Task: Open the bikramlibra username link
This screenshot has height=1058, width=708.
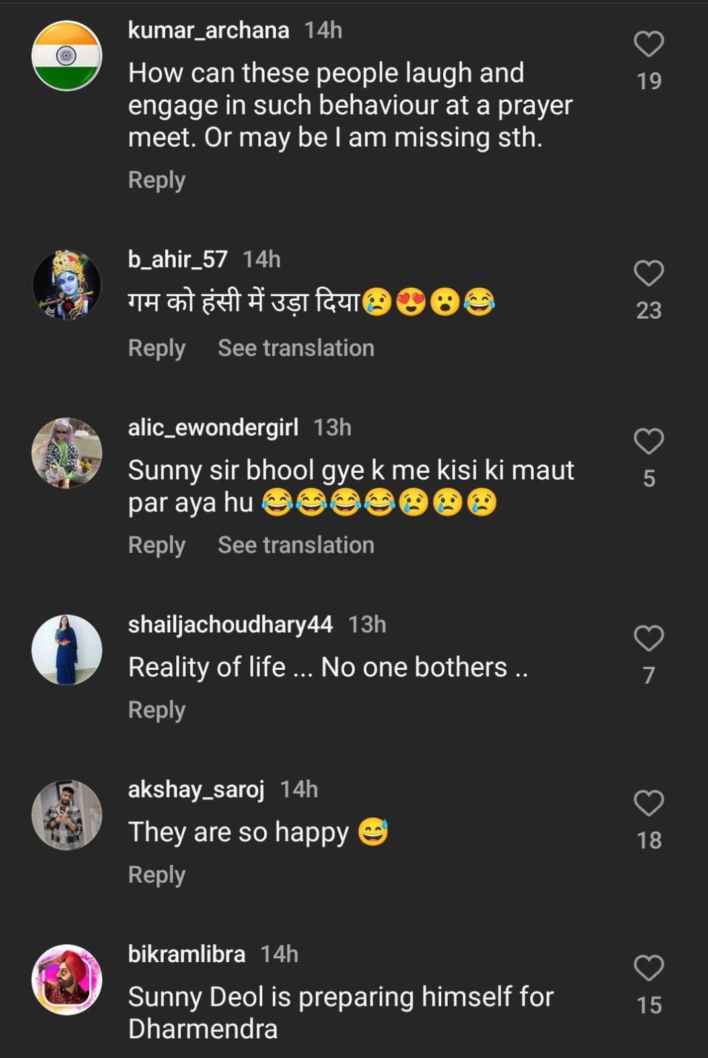Action: 186,954
